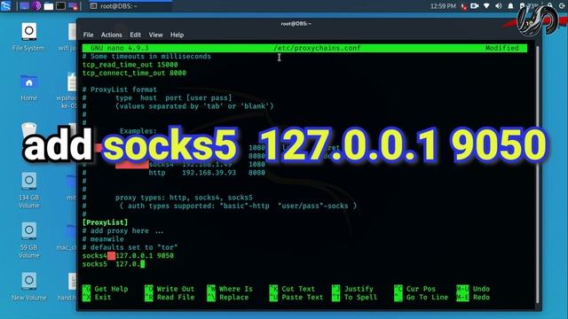Click the Paste Text shortcut in nano
568x319 pixels.
click(x=296, y=298)
